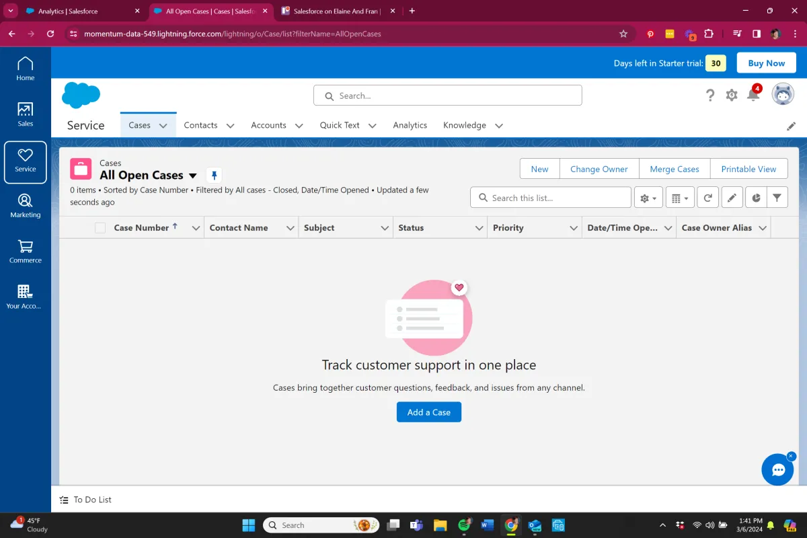
Task: Open Contact Name column menu chevron
Action: point(291,228)
